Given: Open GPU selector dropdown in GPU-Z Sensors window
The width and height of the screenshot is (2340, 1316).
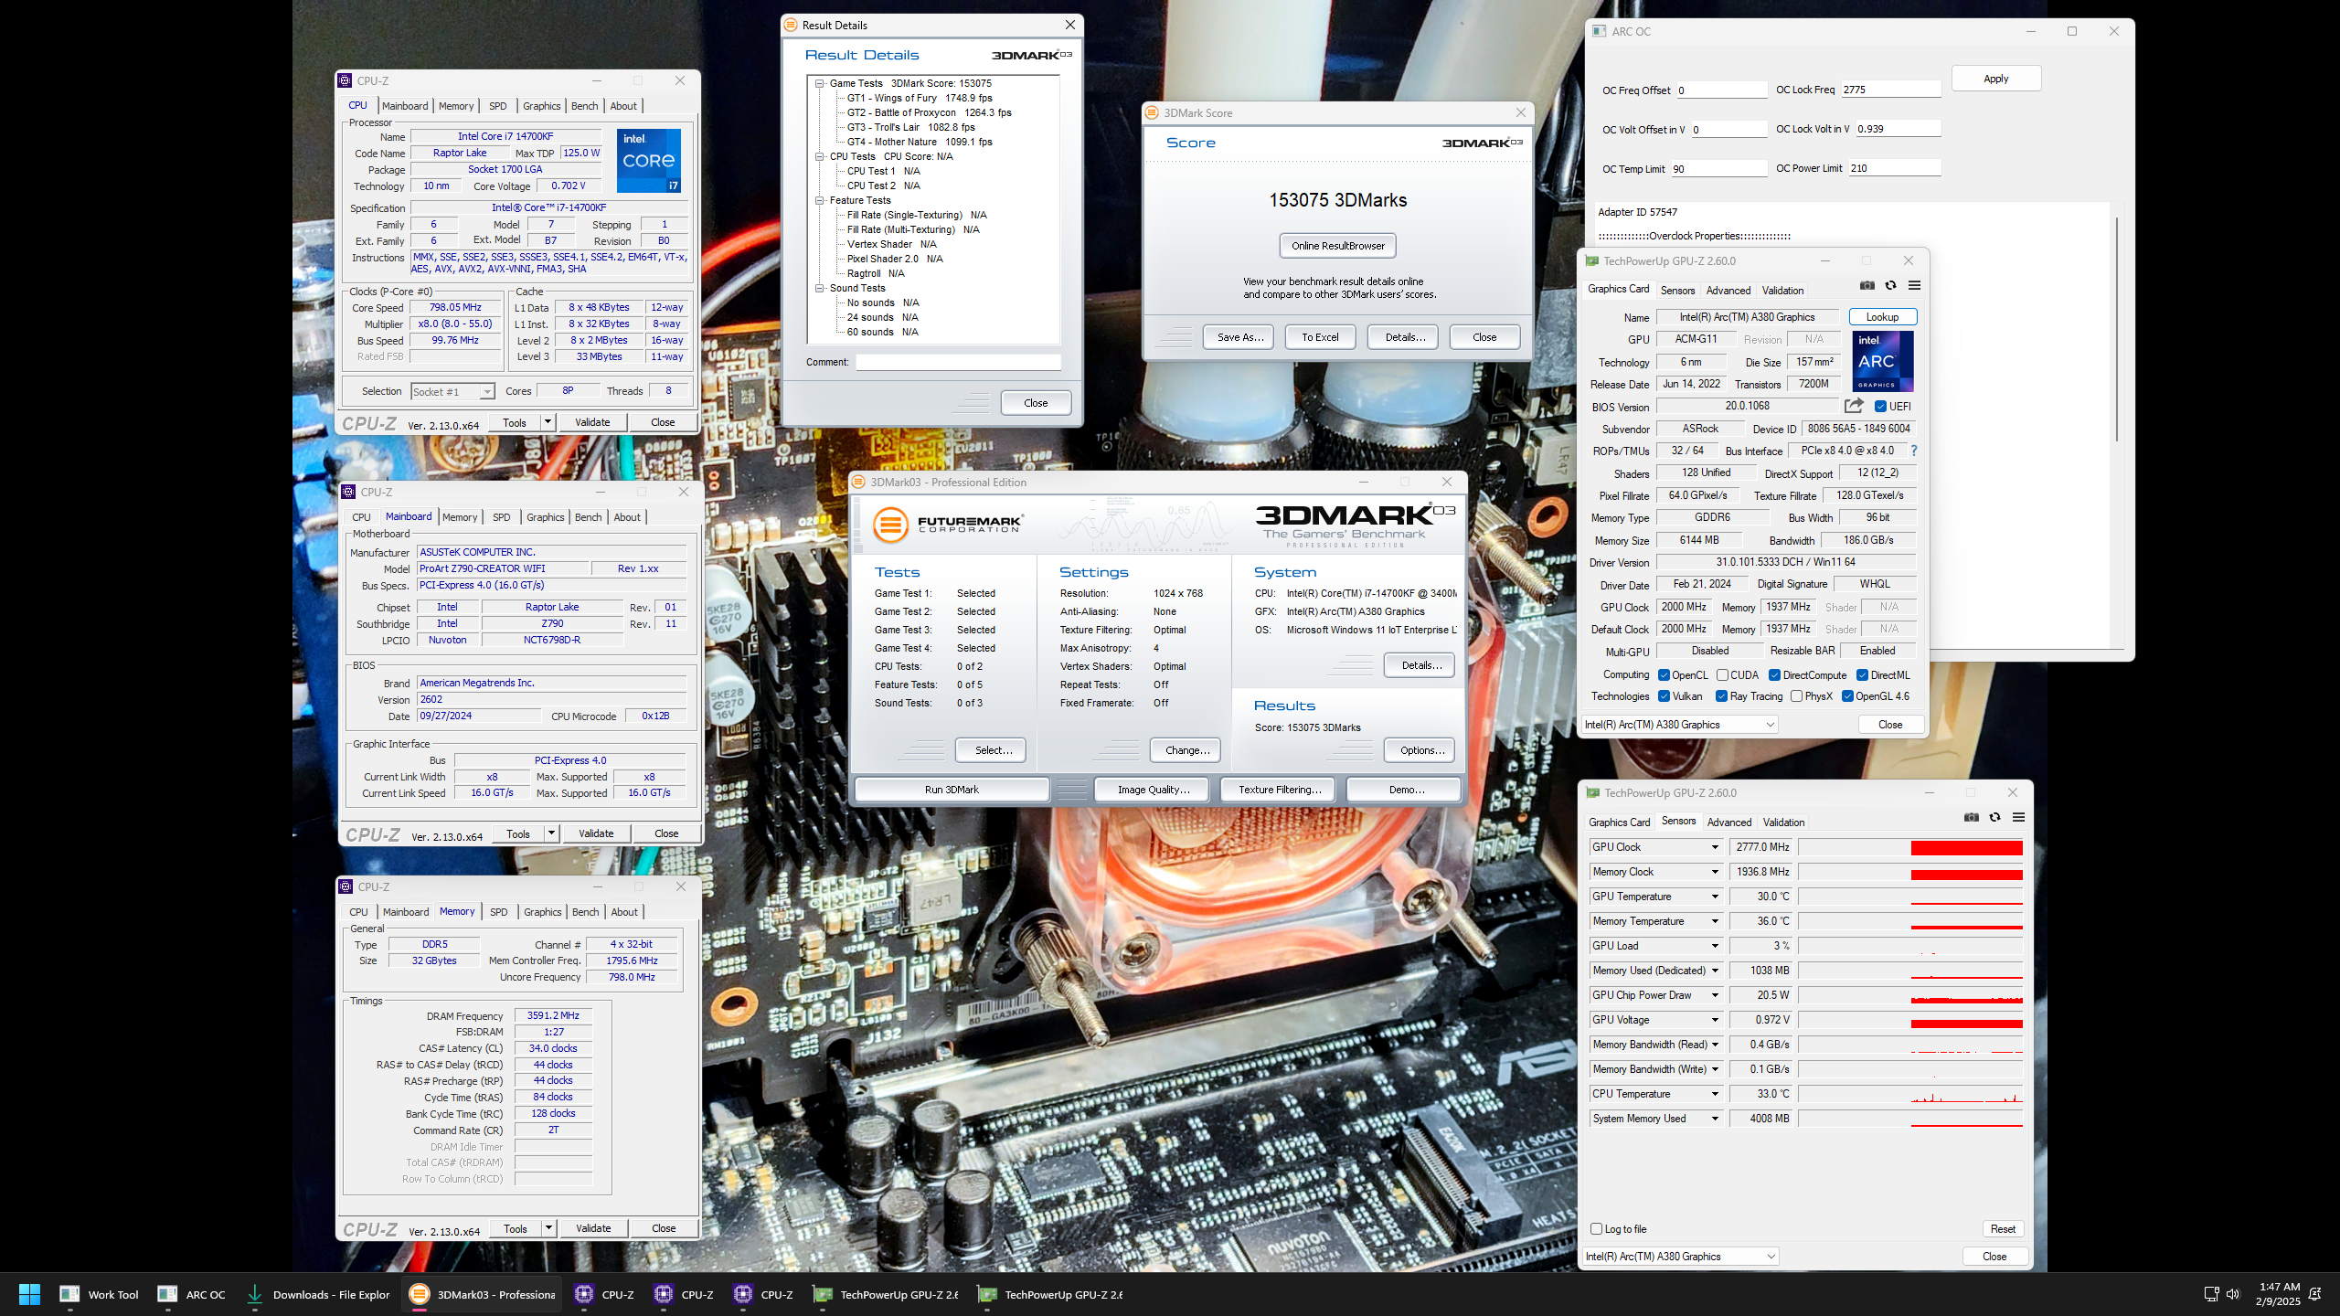Looking at the screenshot, I should 1680,1257.
